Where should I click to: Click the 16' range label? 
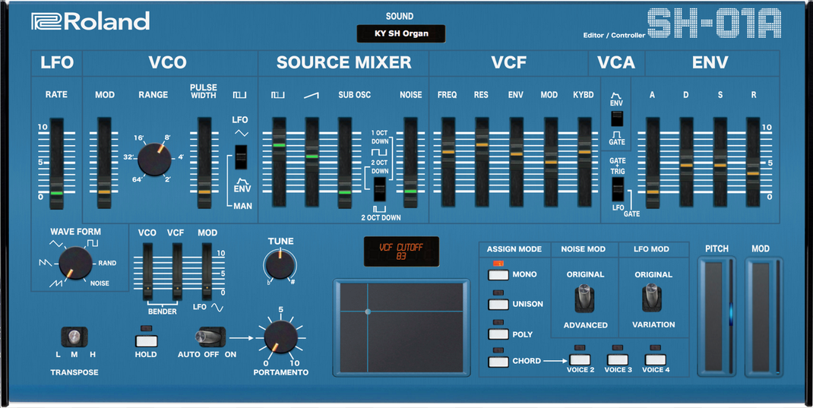click(139, 138)
